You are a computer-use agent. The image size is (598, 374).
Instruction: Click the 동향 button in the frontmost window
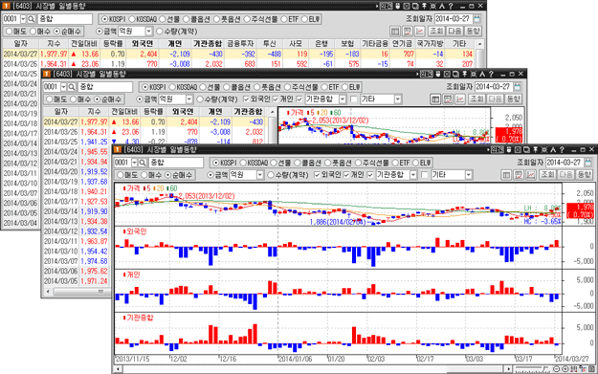pos(584,175)
